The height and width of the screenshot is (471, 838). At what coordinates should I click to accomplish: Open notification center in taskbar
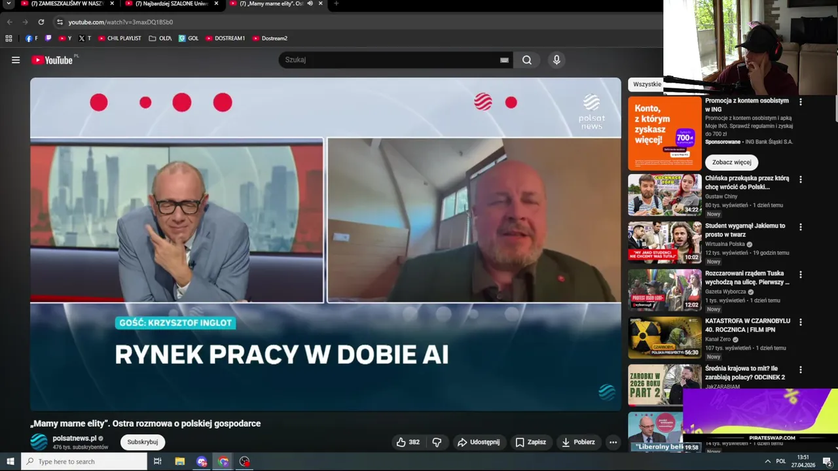[827, 462]
